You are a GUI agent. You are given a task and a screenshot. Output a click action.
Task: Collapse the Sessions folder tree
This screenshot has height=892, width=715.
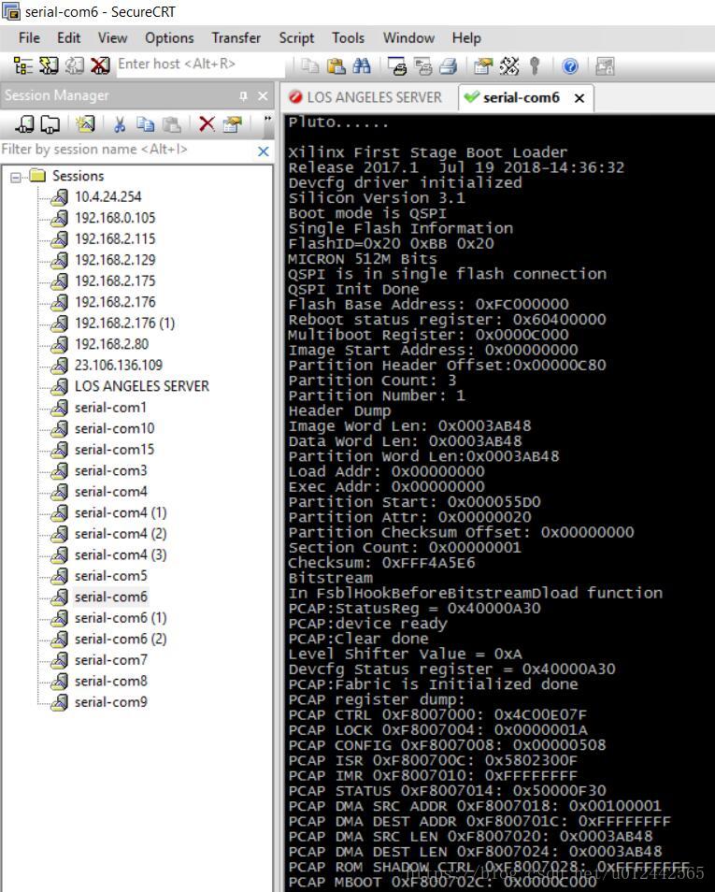(x=16, y=177)
